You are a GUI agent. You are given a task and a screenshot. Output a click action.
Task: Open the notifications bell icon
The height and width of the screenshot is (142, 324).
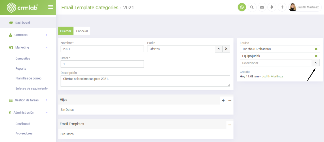coord(272,7)
